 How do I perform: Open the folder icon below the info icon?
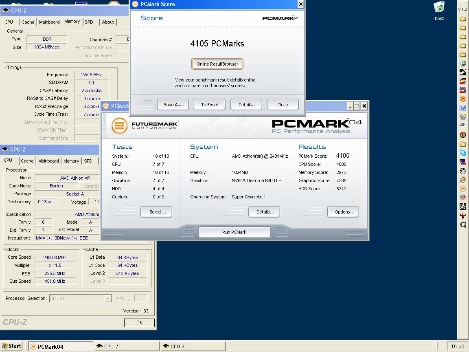(463, 144)
